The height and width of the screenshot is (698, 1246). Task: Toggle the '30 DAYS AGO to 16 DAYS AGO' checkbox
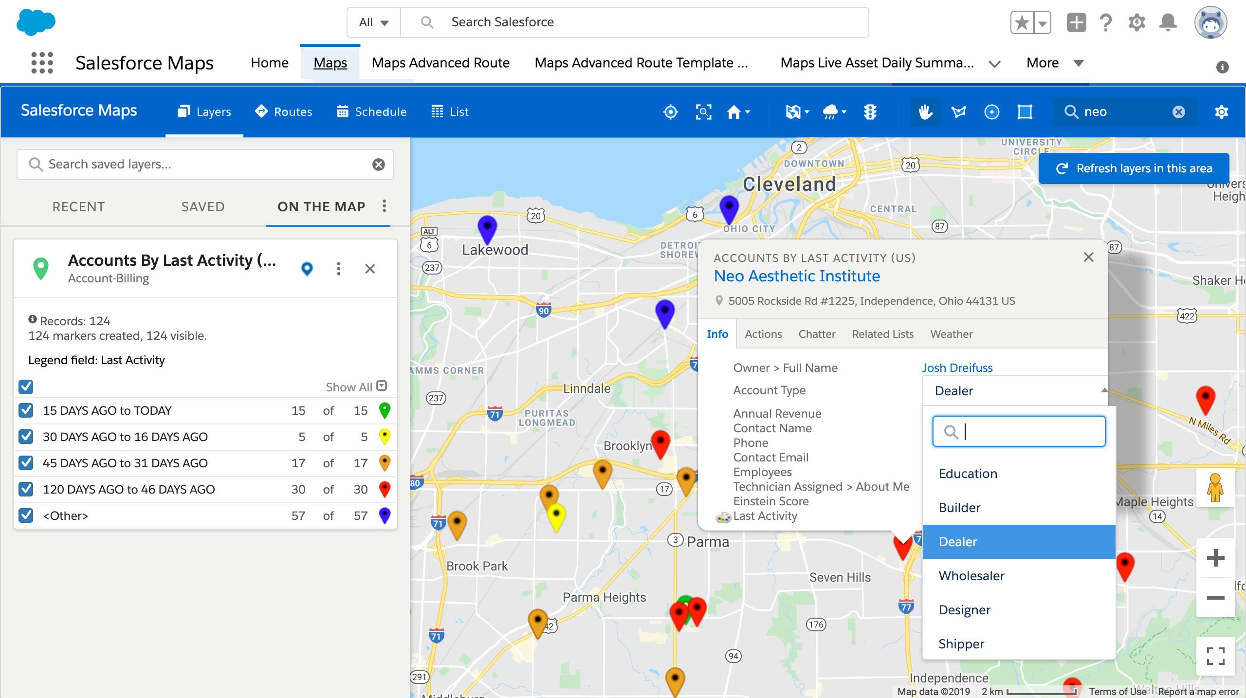(26, 437)
